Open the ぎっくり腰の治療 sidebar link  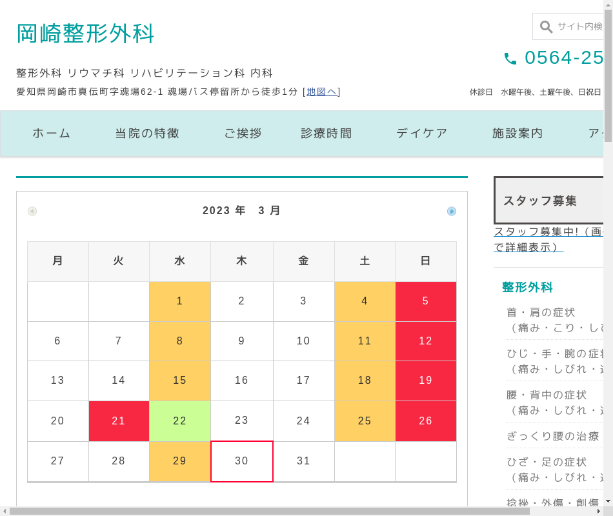pyautogui.click(x=553, y=436)
